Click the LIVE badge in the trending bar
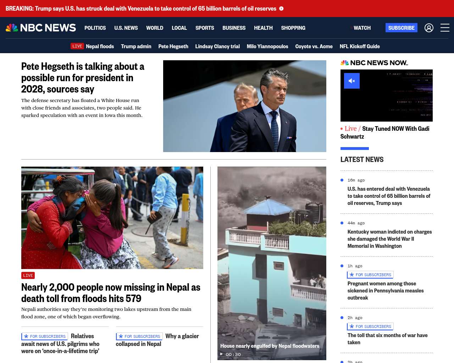 (77, 46)
